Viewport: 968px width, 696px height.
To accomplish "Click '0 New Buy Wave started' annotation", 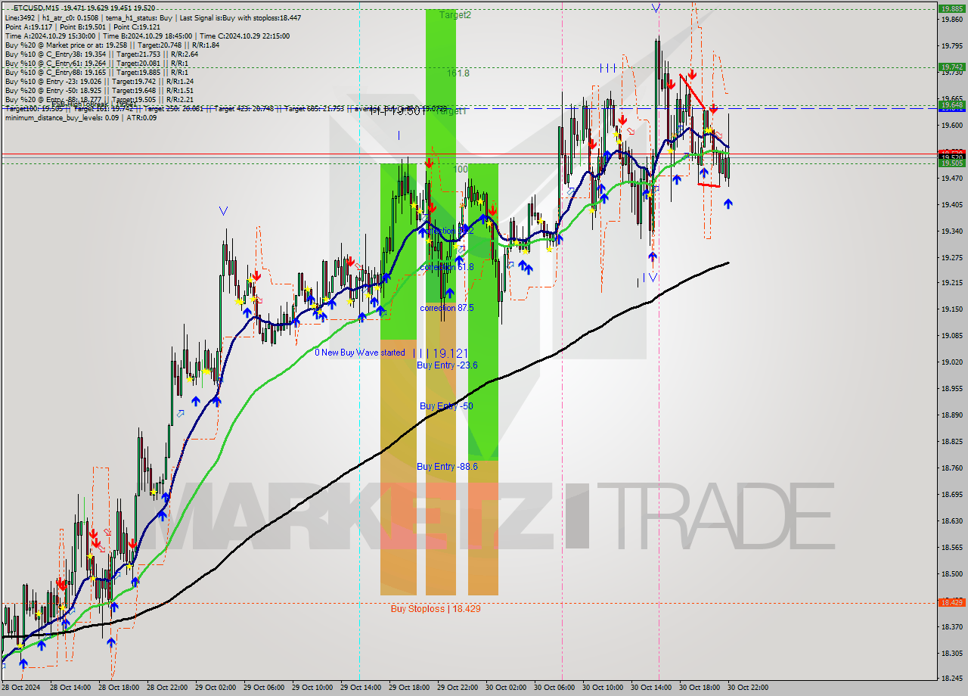I will click(360, 353).
